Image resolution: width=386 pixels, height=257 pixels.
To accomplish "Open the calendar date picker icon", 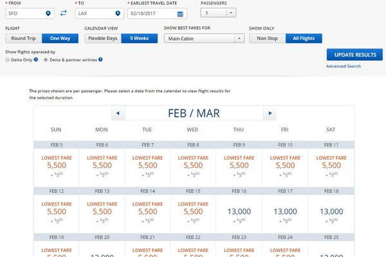I will (180, 14).
